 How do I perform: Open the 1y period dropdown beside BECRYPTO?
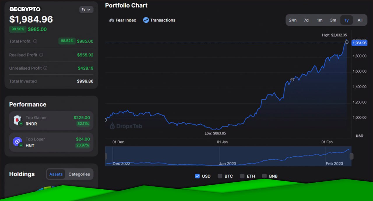click(x=86, y=9)
